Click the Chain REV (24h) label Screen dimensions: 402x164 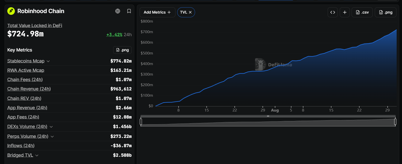(x=24, y=98)
